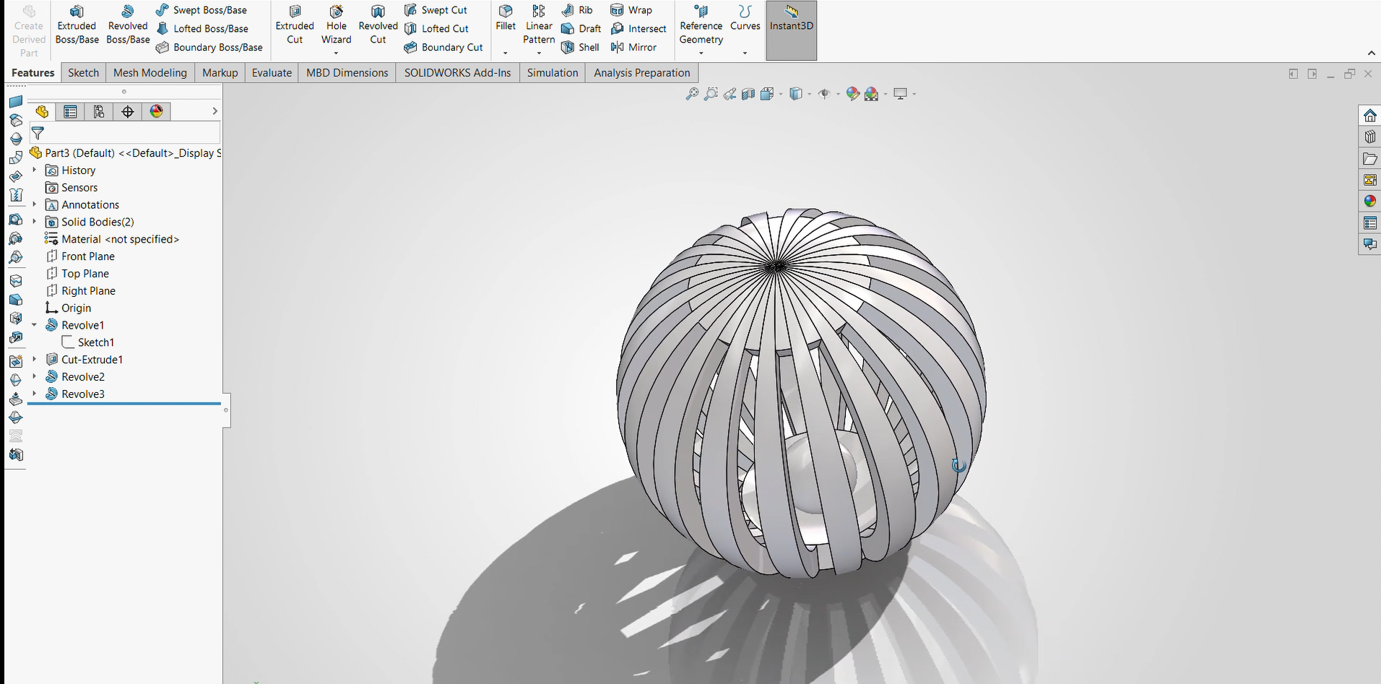Choose the Lofted Cut command
Image resolution: width=1381 pixels, height=684 pixels.
tap(436, 29)
